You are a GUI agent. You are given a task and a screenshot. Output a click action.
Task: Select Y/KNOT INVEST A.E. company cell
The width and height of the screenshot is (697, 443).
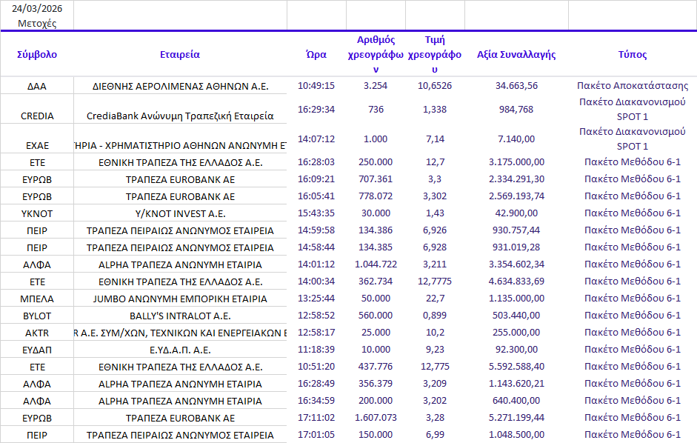point(180,214)
